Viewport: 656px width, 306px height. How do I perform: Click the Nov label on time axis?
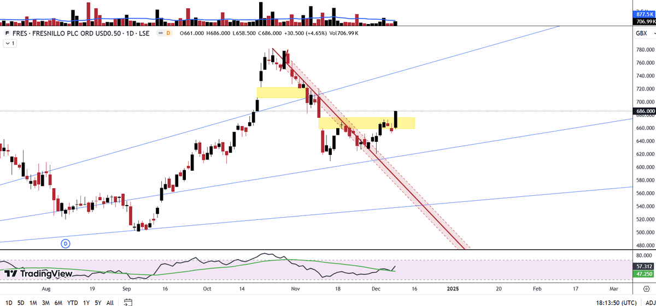(295, 288)
